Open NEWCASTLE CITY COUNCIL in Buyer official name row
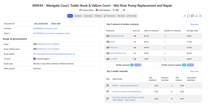209x104 pixels. pyautogui.click(x=48, y=49)
